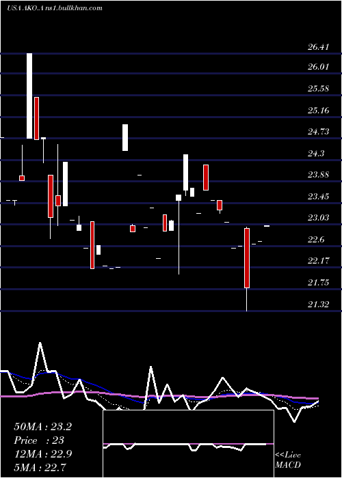The width and height of the screenshot is (342, 478).
Task: Click the 23.45 price axis label
Action: coord(319,197)
